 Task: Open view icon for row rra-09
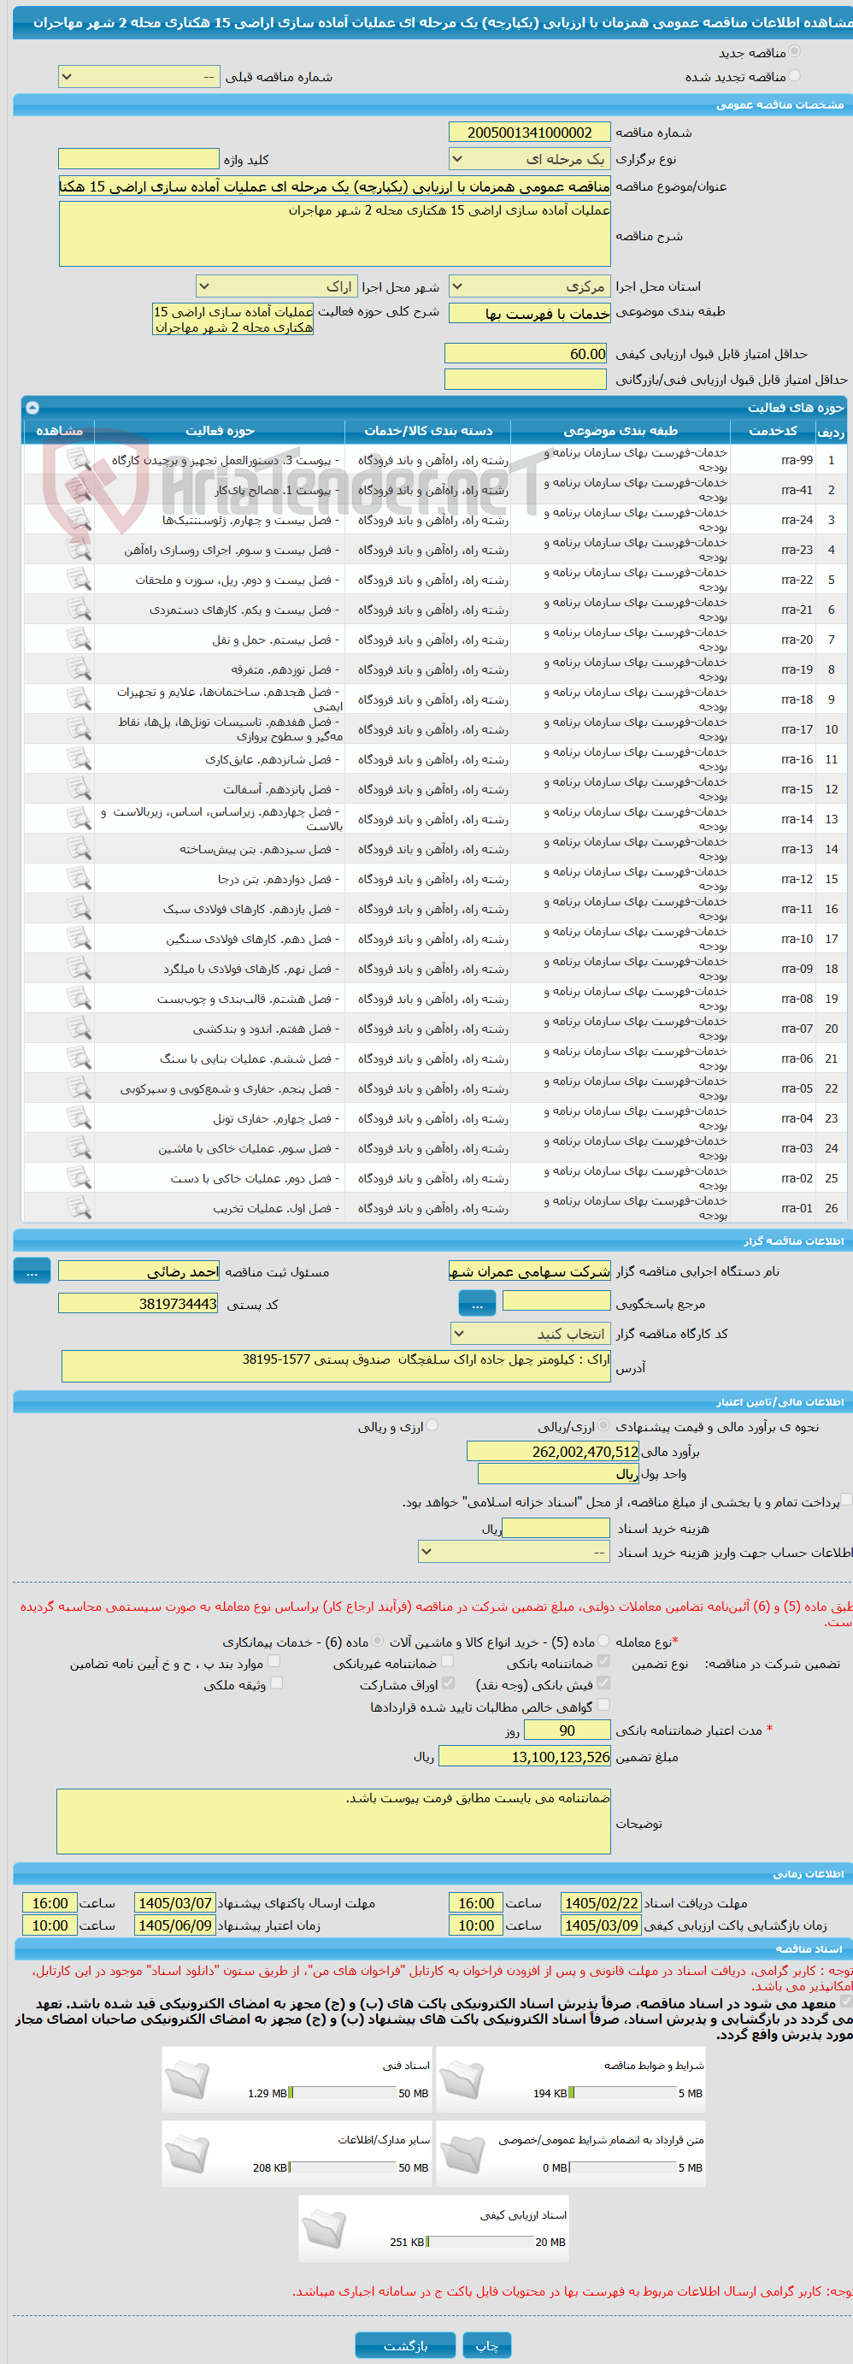(x=79, y=968)
